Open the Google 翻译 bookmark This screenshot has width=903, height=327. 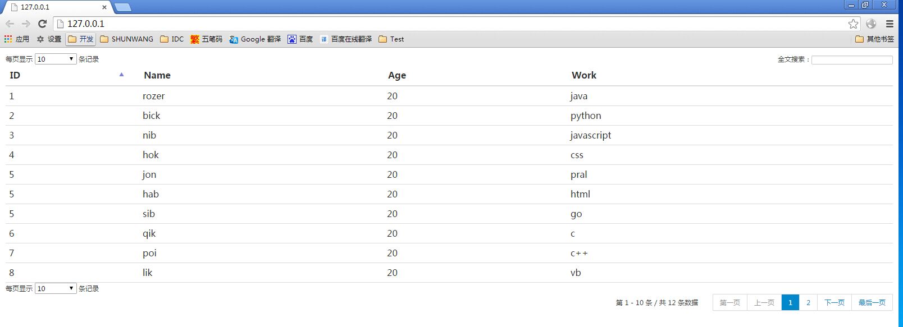pyautogui.click(x=255, y=39)
